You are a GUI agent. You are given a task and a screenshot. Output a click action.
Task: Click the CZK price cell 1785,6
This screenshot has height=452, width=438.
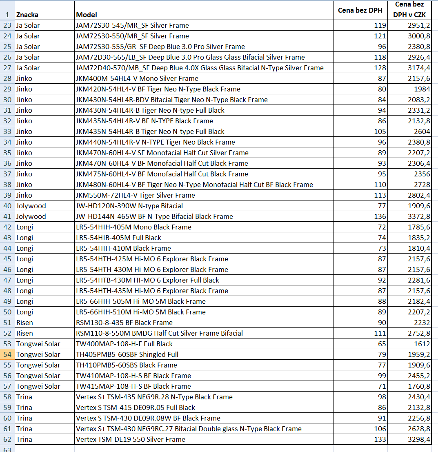coord(409,227)
